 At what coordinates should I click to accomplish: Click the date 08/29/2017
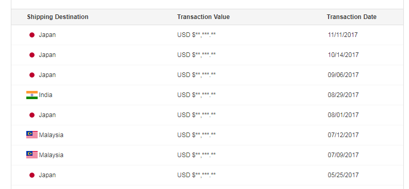[343, 95]
